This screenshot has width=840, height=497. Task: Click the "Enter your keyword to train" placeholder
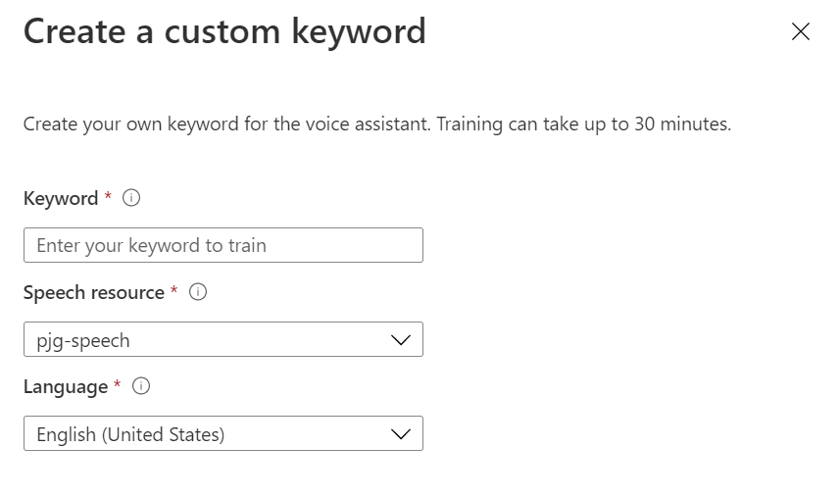pyautogui.click(x=151, y=245)
